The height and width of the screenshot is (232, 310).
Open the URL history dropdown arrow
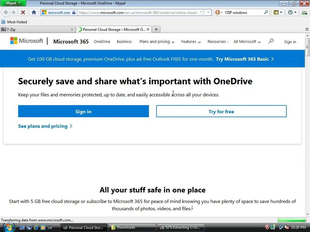point(208,12)
